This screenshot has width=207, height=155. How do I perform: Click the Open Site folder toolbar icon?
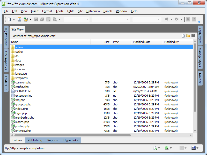click(26, 19)
